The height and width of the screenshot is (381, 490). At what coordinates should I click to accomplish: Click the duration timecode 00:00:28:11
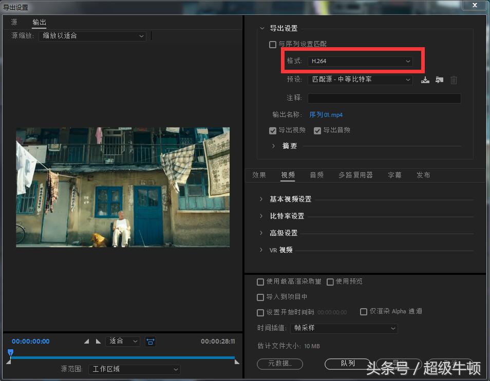point(218,342)
